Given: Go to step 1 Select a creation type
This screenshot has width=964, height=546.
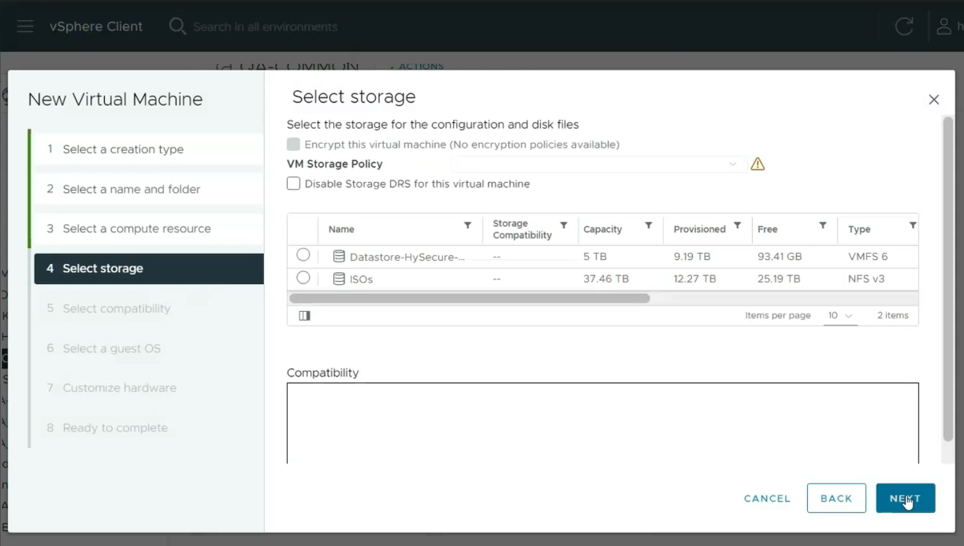Looking at the screenshot, I should [123, 149].
